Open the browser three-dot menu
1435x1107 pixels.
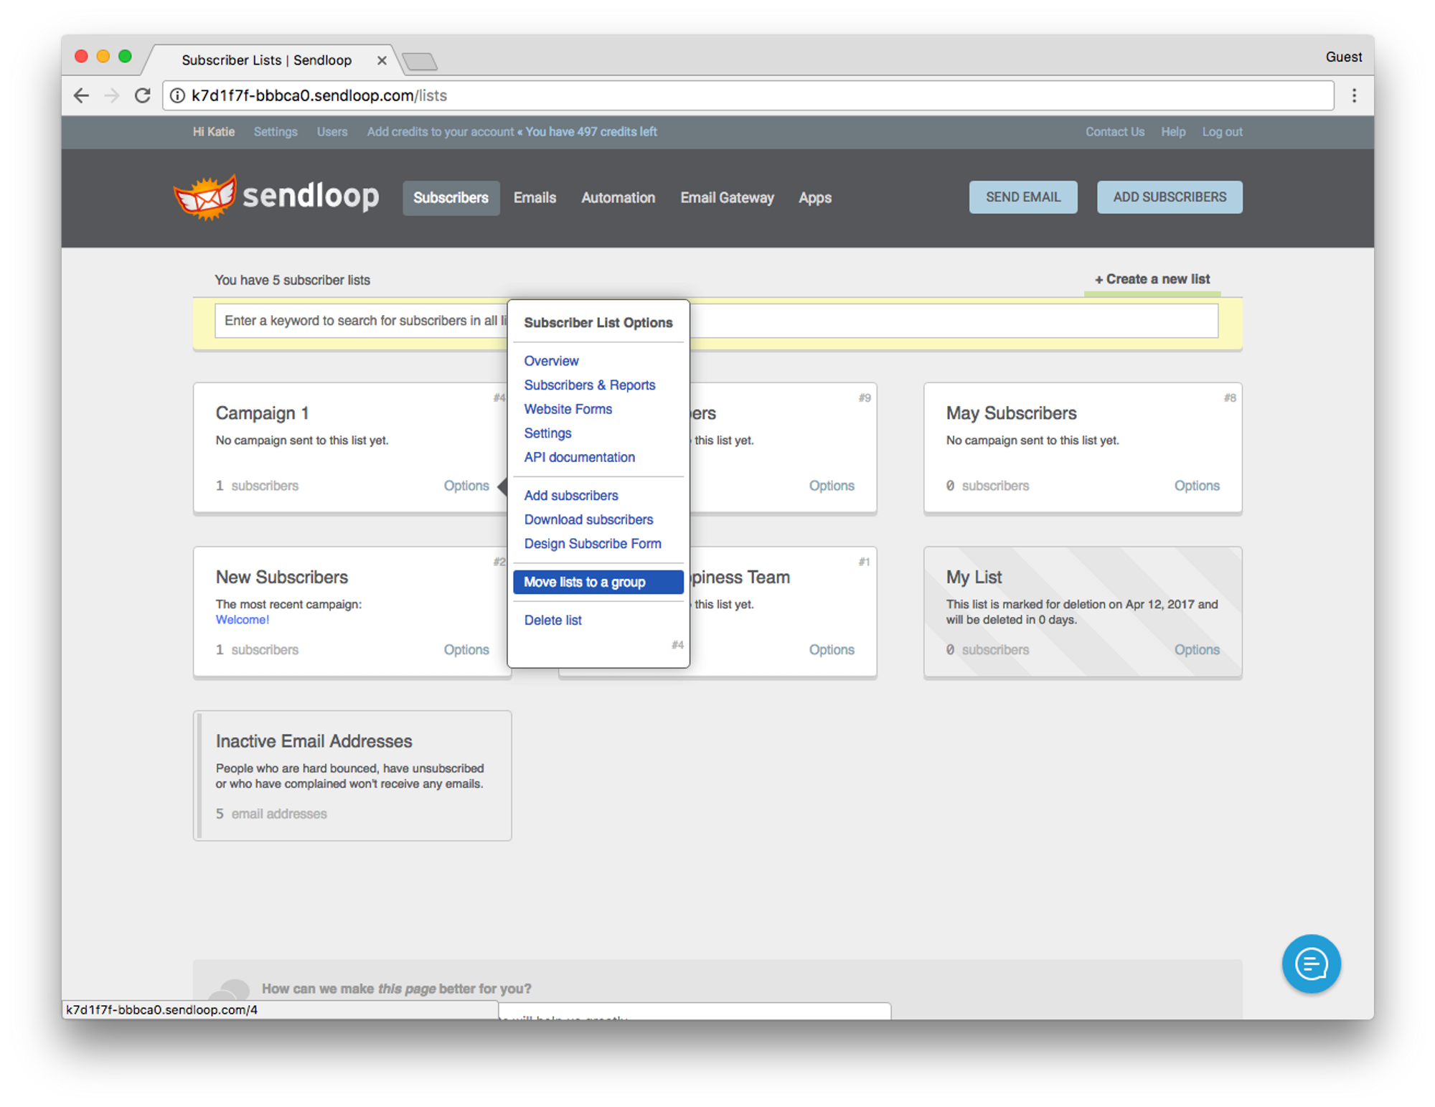click(x=1354, y=95)
